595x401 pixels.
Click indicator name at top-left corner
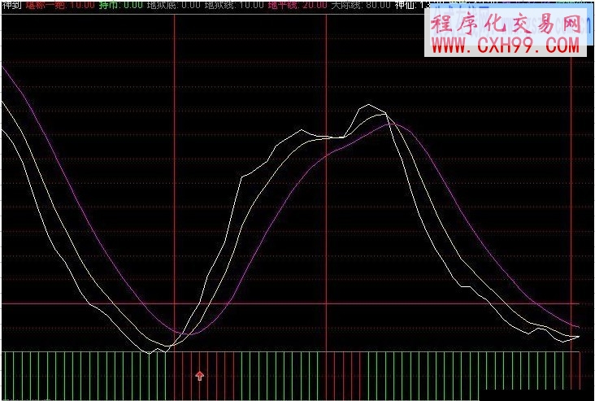11,5
